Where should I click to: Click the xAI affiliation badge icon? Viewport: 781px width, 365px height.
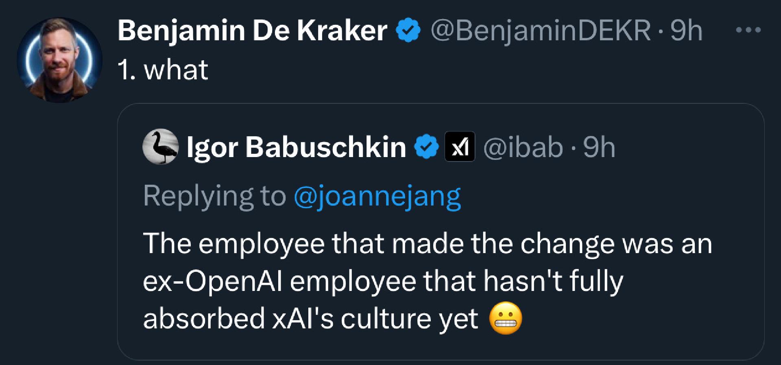(460, 147)
